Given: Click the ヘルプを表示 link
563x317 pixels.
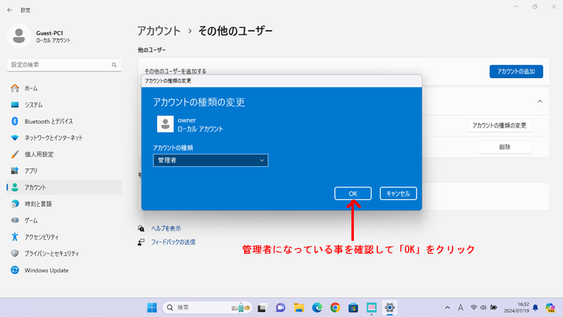Looking at the screenshot, I should pyautogui.click(x=166, y=228).
